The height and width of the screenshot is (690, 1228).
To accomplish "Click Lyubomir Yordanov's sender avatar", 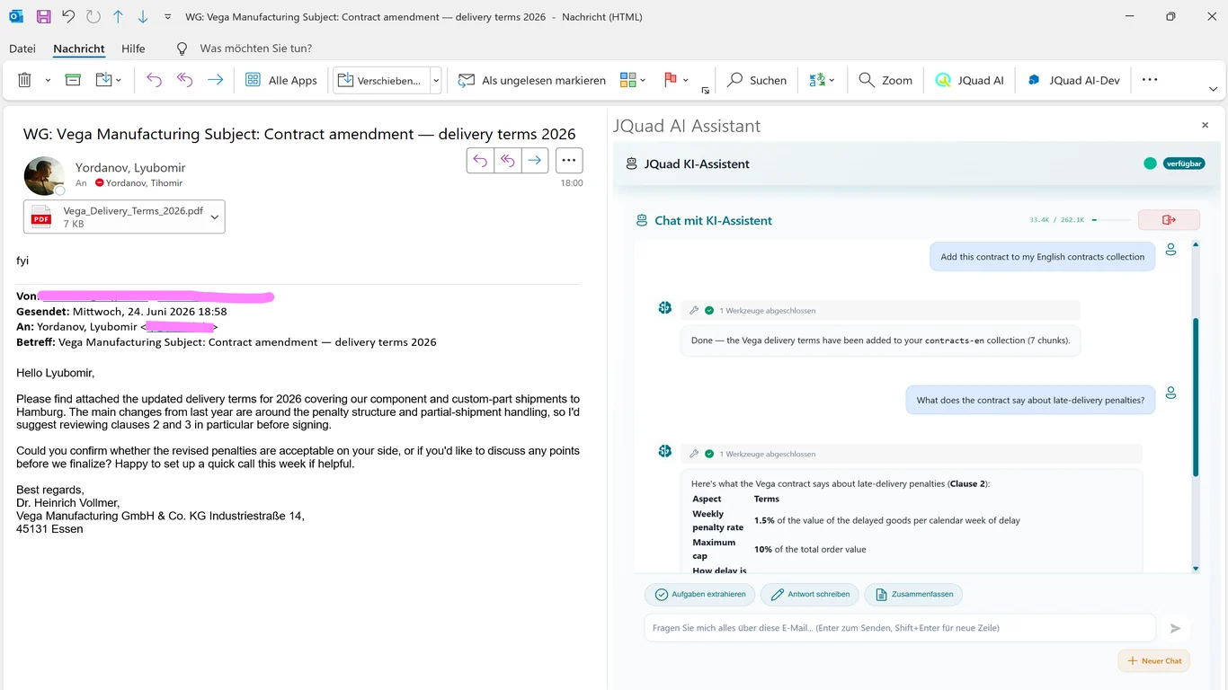I will tap(44, 175).
